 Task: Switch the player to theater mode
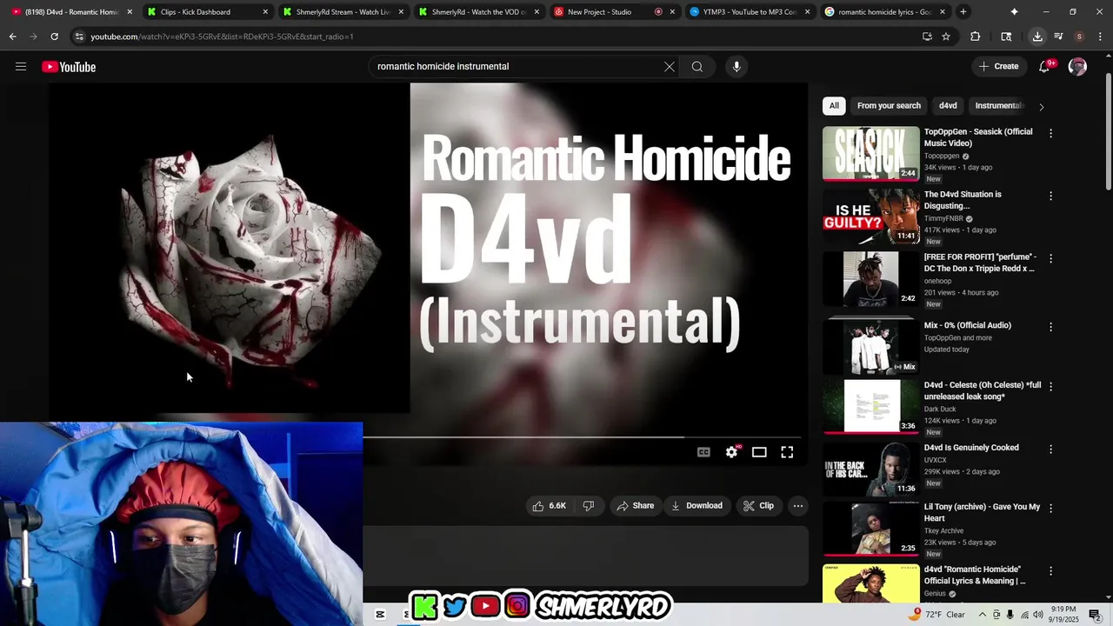coord(759,452)
